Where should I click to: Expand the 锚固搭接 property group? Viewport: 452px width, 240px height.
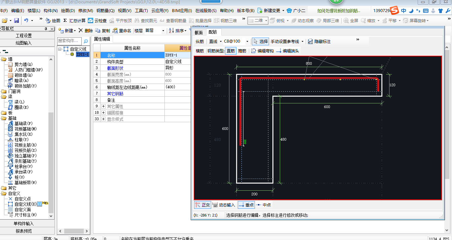point(104,113)
